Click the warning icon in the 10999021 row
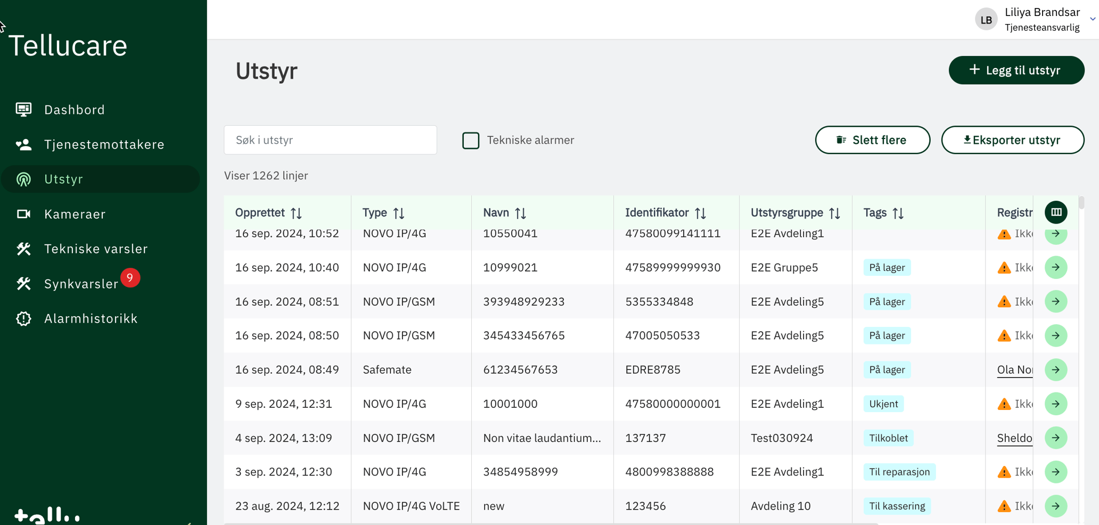The height and width of the screenshot is (525, 1099). [x=1004, y=268]
